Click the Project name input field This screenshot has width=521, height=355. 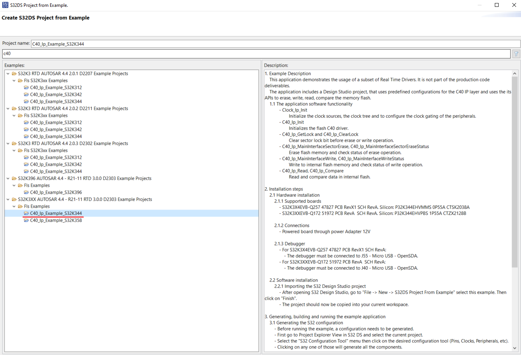coord(152,43)
